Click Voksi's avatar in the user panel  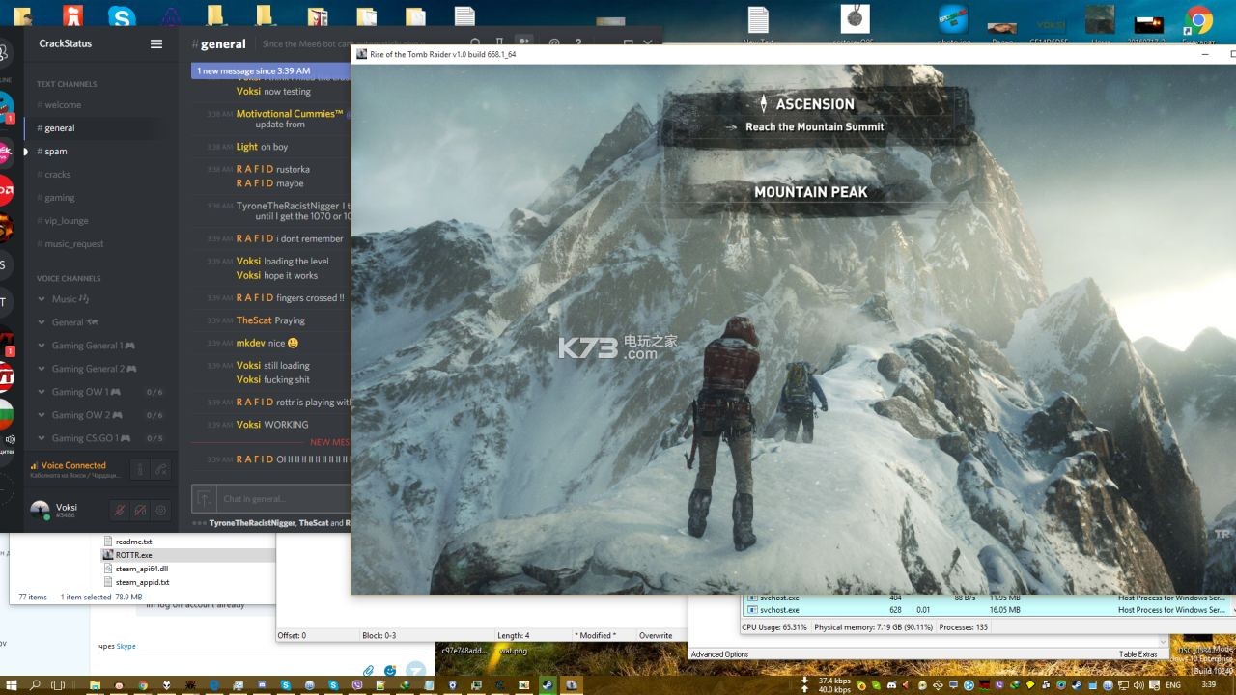[40, 510]
